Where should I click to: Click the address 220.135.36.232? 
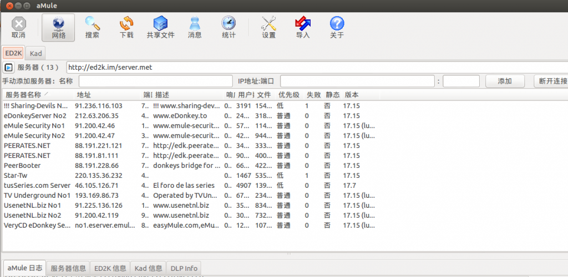tap(98, 176)
